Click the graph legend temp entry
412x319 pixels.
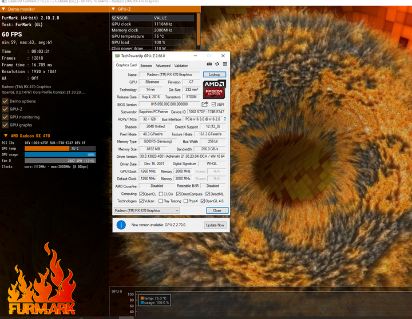point(153,298)
